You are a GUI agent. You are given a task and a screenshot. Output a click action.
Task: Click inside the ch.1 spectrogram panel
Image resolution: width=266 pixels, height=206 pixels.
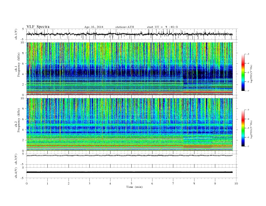click(x=129, y=69)
